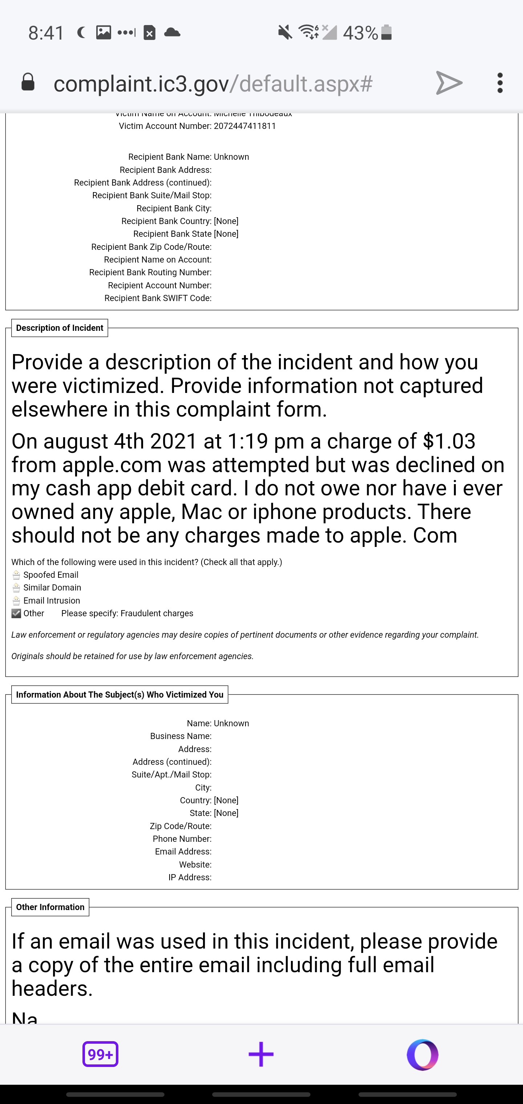Tap the Fraudulent charges specify text

click(157, 613)
